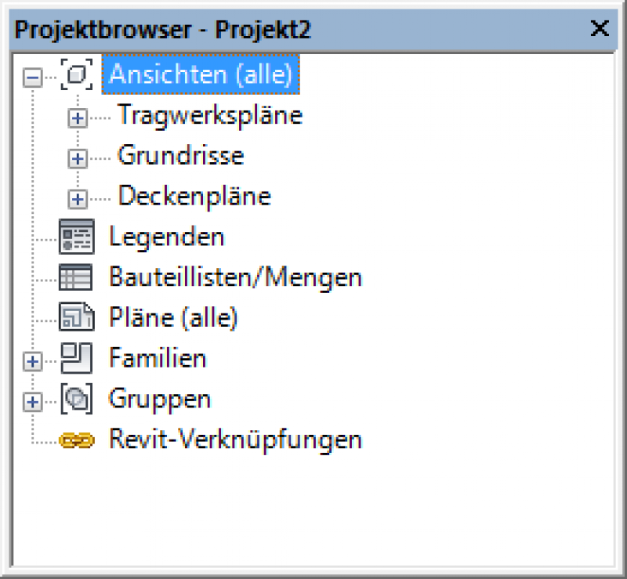Expand the Deckenpläne branch
This screenshot has width=627, height=579.
coord(77,199)
